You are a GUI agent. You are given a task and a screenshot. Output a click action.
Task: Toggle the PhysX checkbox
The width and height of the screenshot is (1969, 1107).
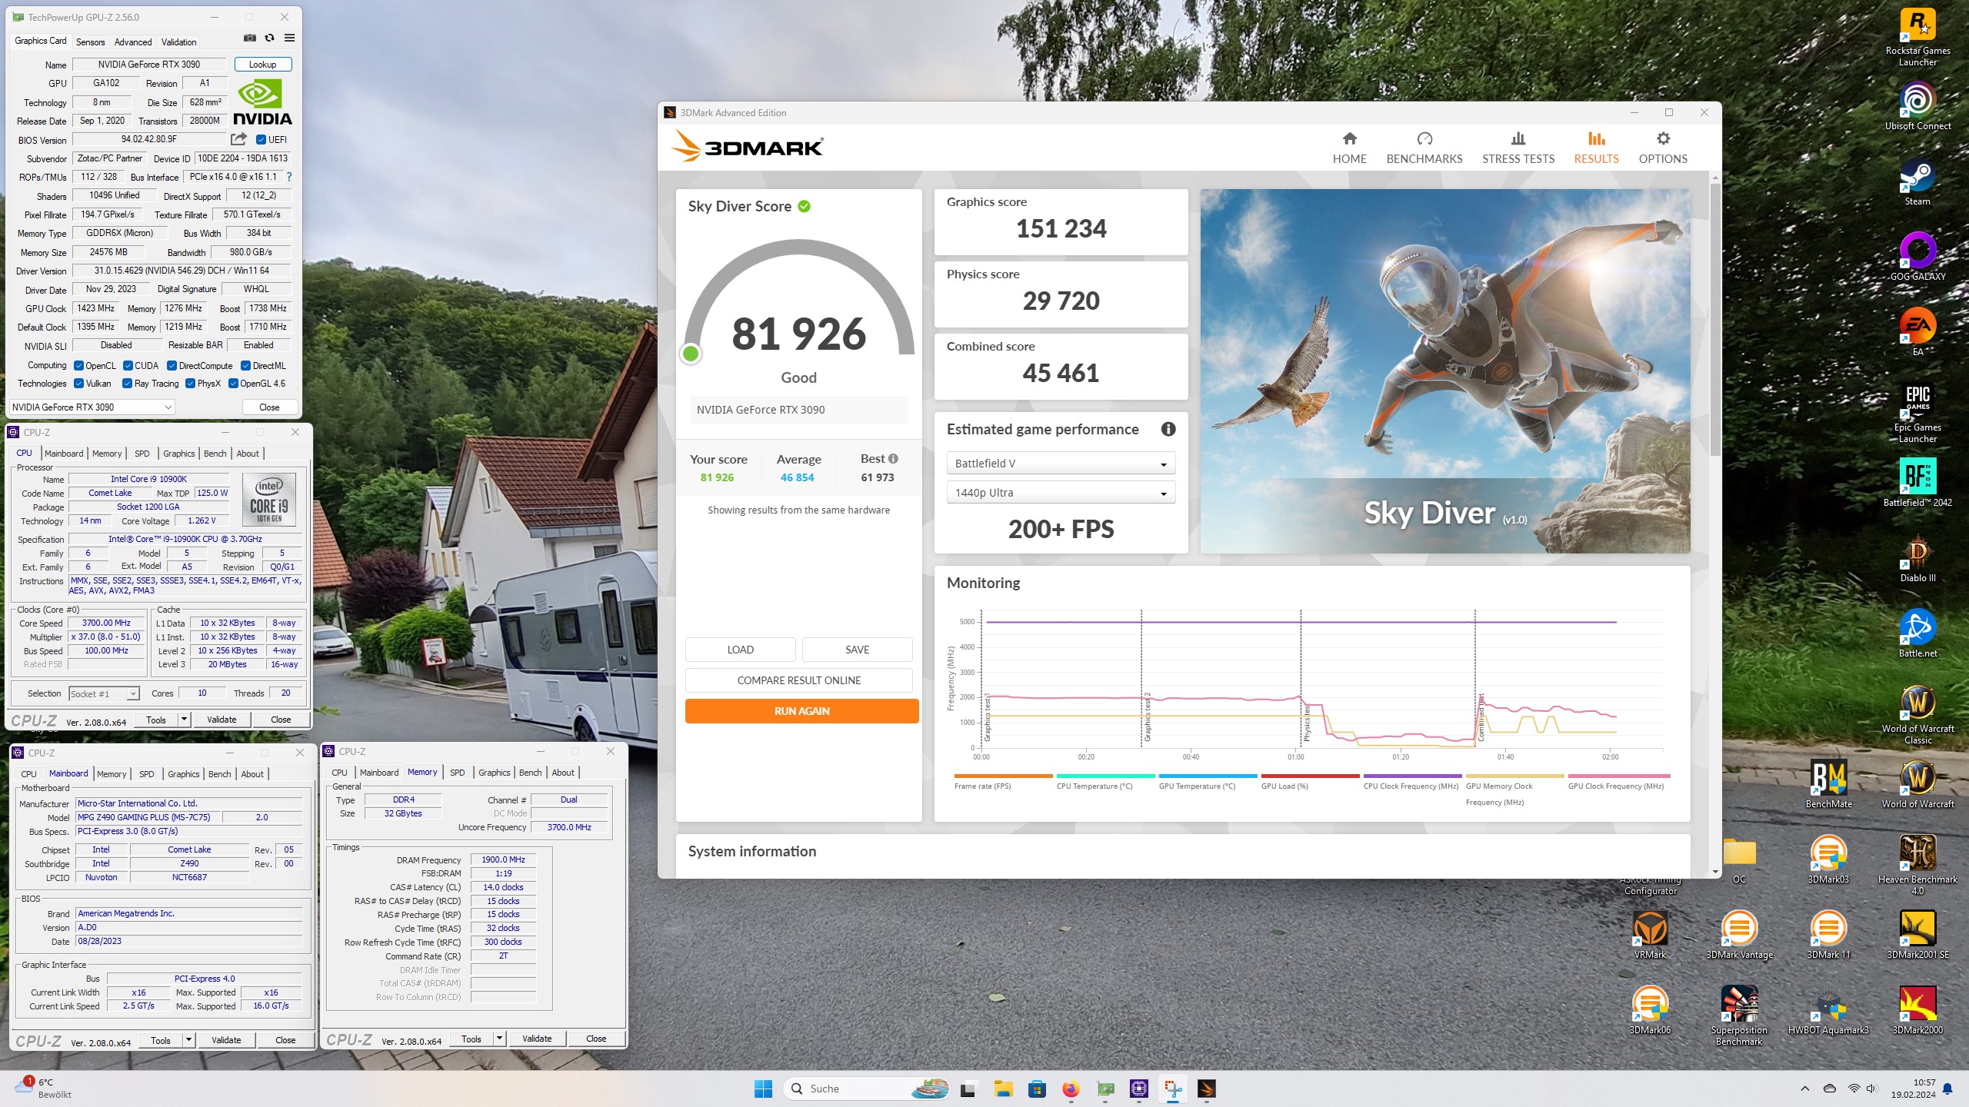coord(190,384)
